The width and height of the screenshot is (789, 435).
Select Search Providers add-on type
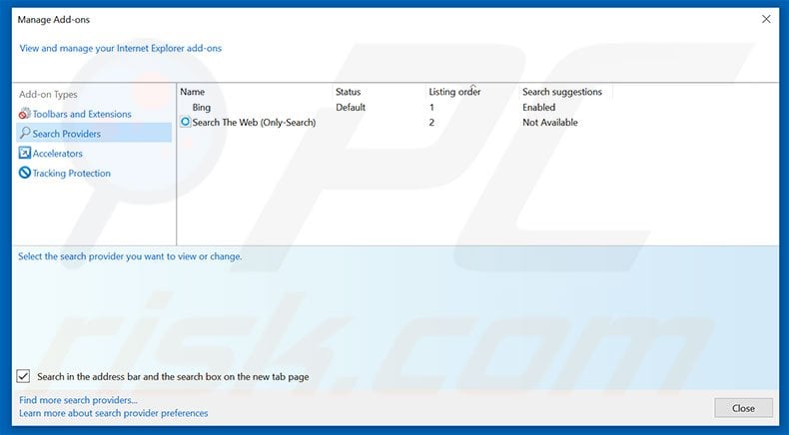pyautogui.click(x=94, y=134)
